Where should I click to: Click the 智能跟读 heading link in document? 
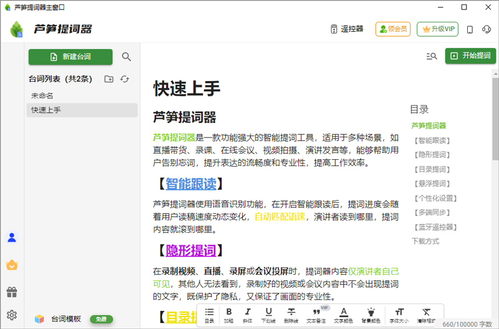click(191, 184)
